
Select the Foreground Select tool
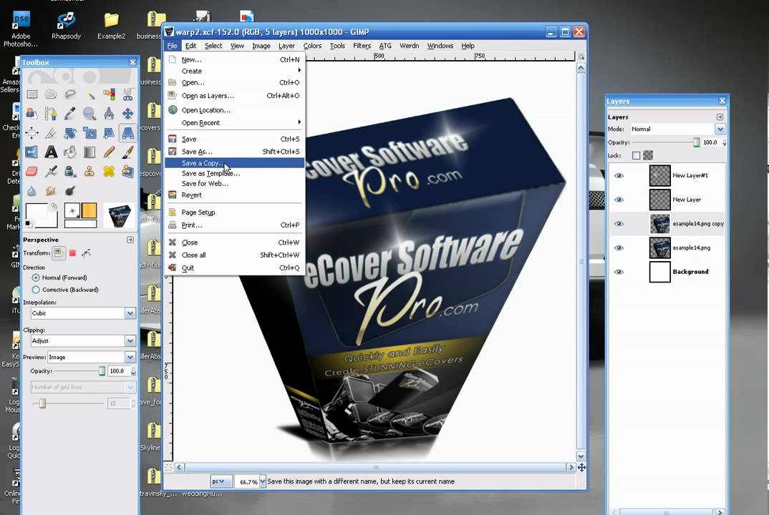32,114
